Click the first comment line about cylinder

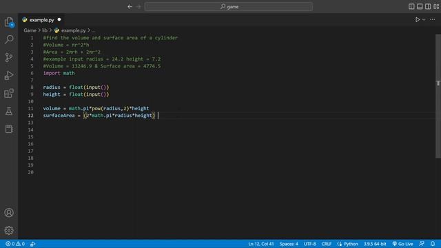point(110,38)
